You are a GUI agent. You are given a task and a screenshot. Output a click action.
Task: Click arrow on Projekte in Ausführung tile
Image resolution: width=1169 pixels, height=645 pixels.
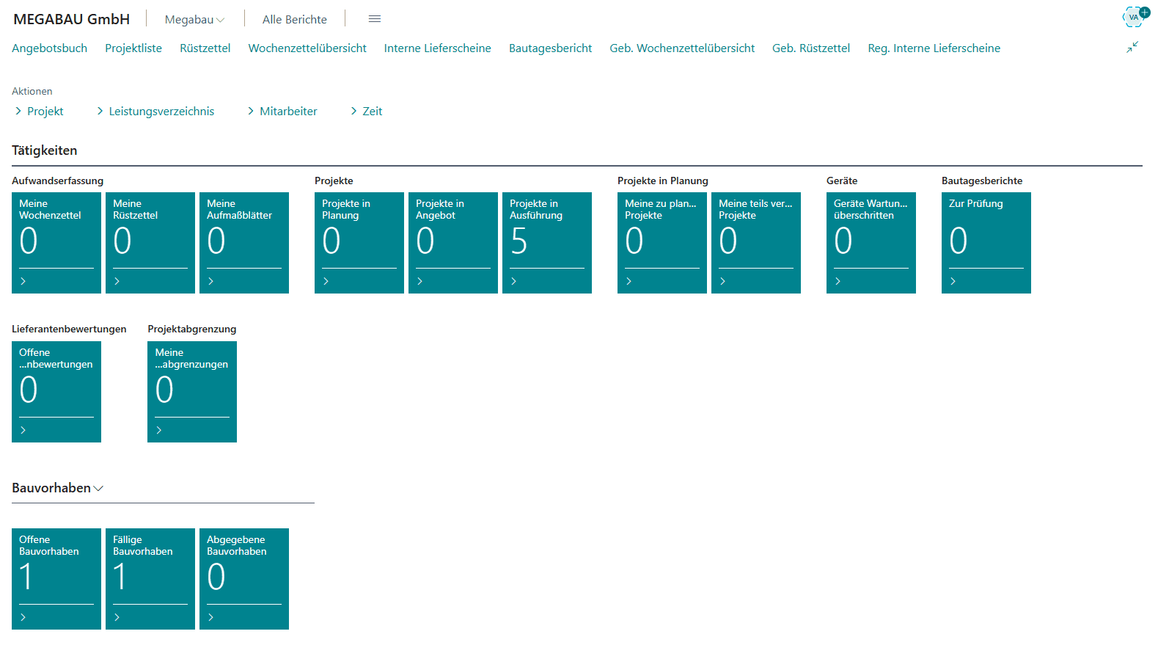pos(514,281)
